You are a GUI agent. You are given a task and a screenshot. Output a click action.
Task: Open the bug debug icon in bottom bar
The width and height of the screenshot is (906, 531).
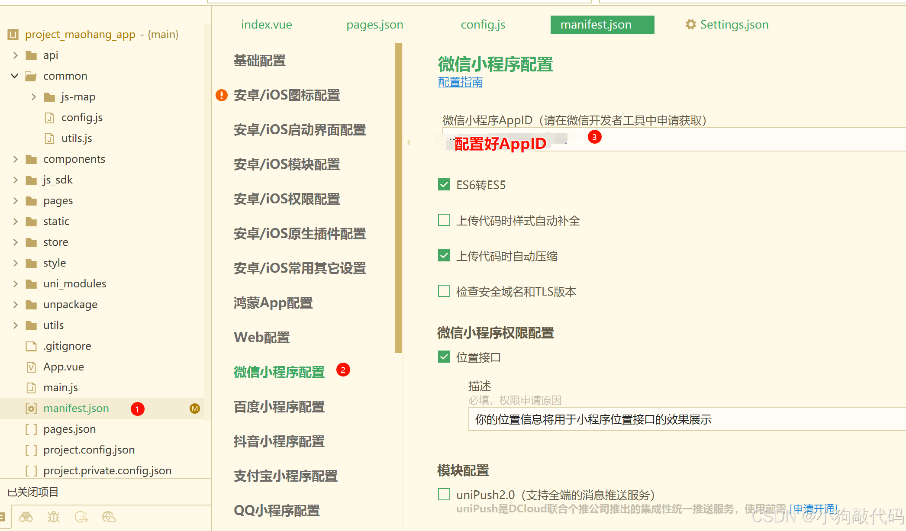(54, 517)
